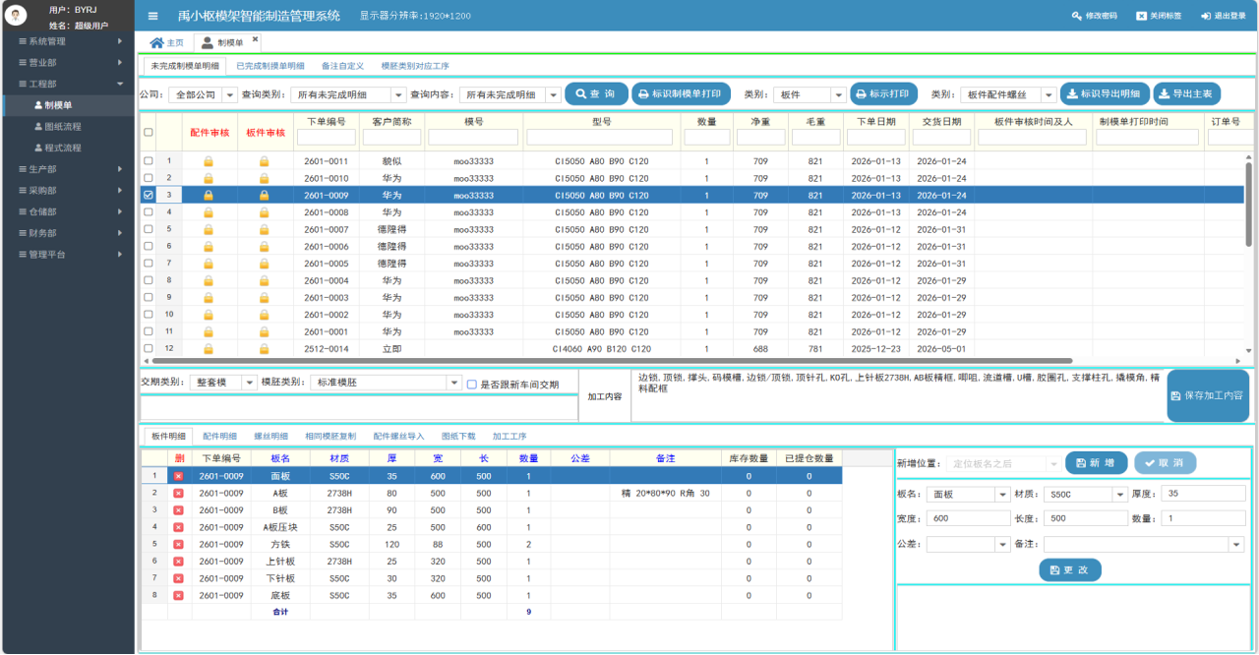The image size is (1259, 655).
Task: Click 保存加工内容 button
Action: pos(1208,395)
